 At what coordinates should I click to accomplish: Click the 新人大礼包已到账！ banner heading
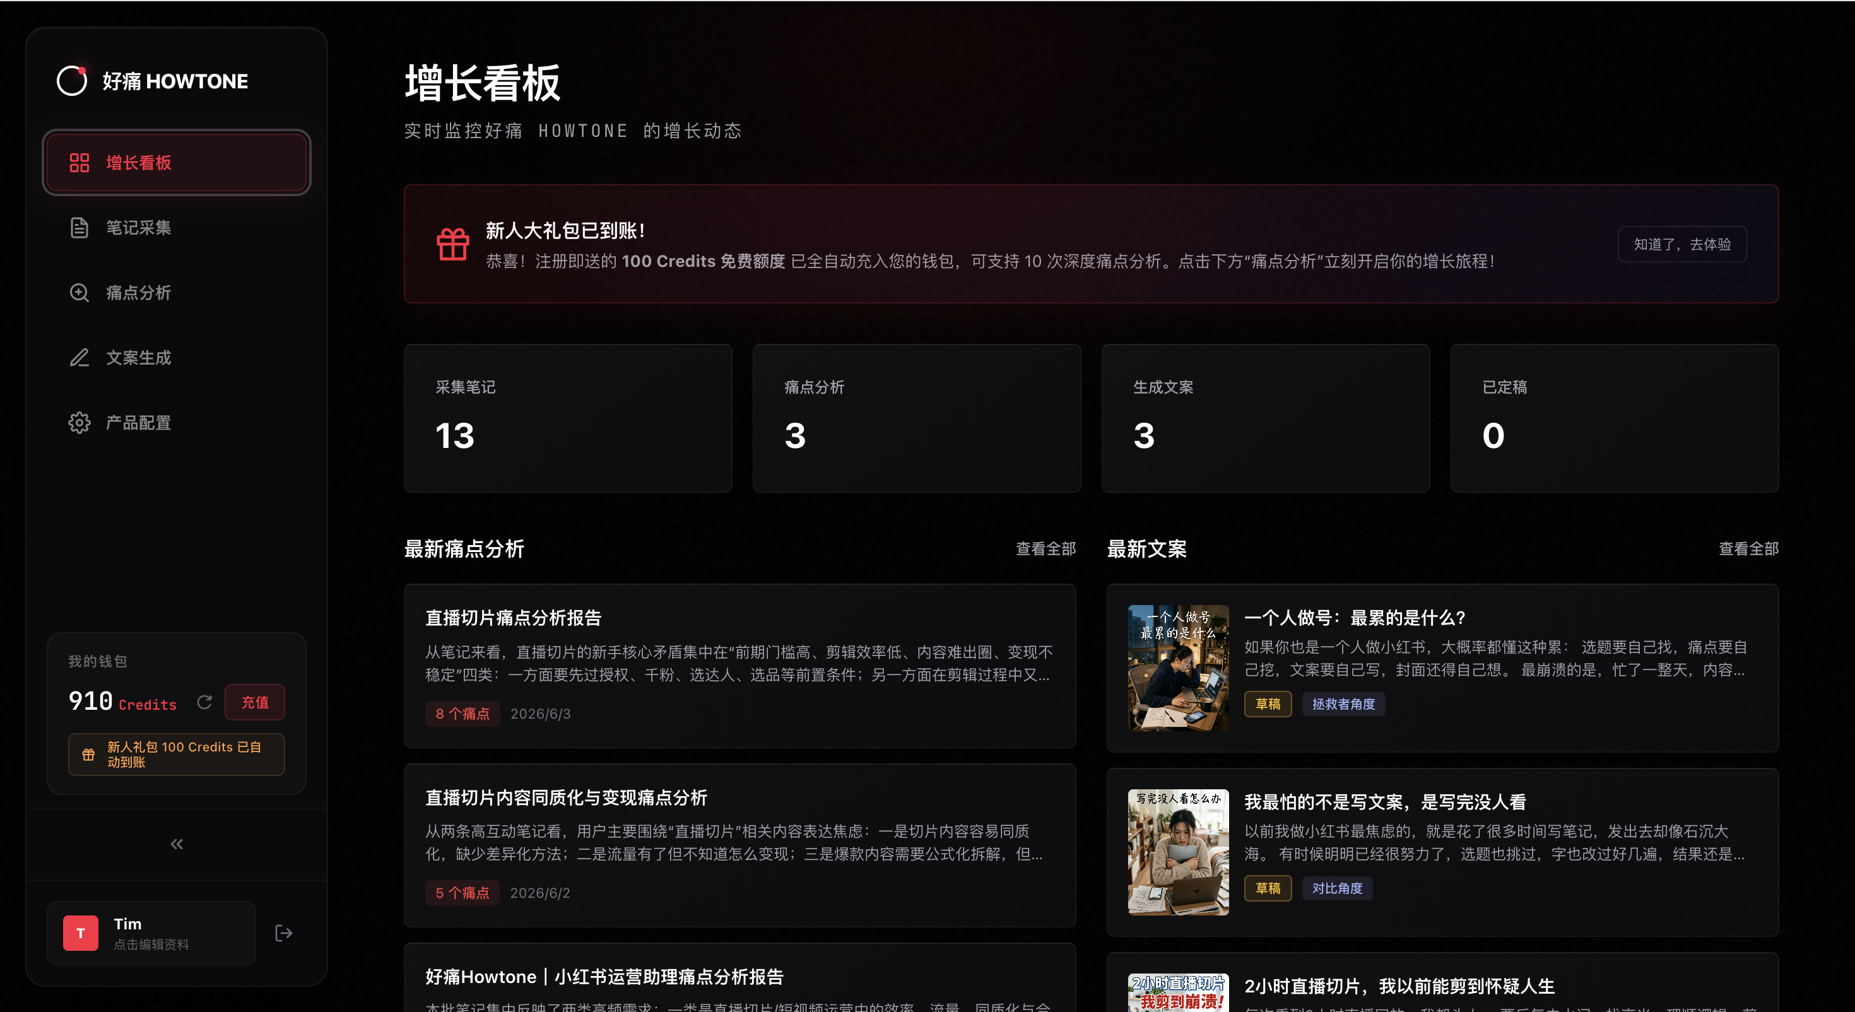565,230
